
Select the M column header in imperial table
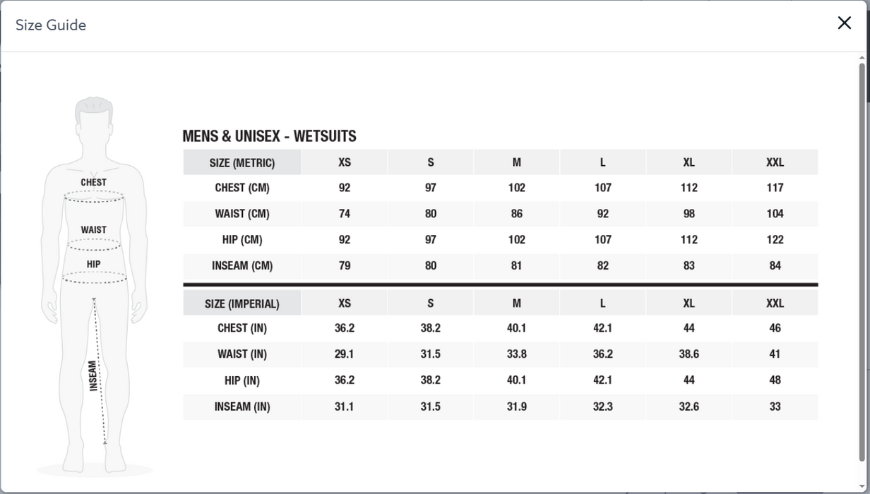point(516,303)
